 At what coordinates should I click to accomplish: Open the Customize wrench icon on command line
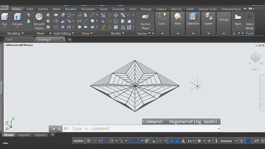[59, 129]
